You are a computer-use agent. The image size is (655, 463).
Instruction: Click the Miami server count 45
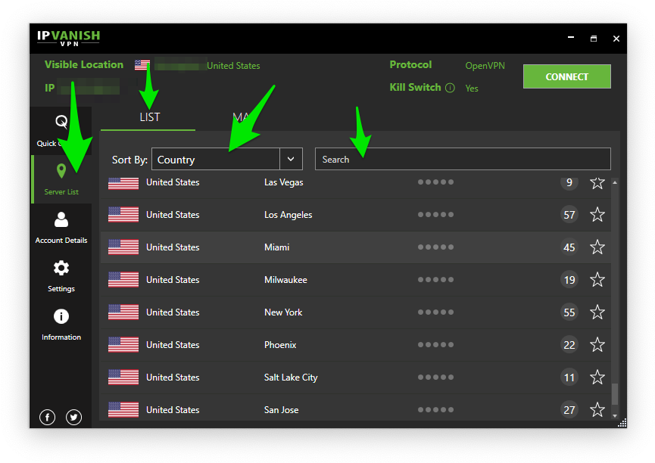click(569, 247)
